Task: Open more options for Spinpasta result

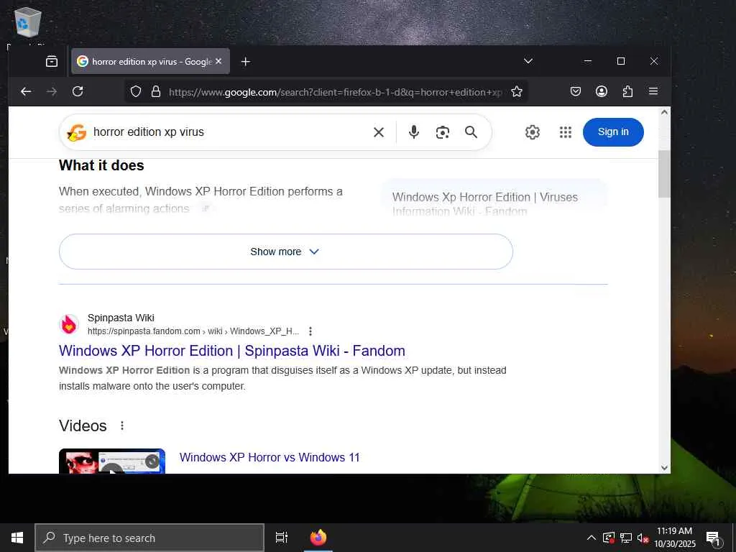Action: pyautogui.click(x=310, y=331)
